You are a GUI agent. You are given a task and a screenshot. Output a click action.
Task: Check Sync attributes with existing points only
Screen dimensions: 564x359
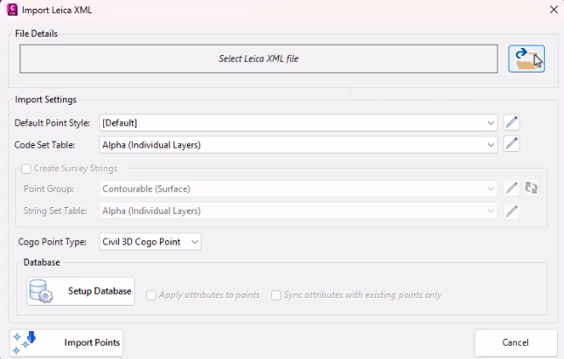click(276, 295)
